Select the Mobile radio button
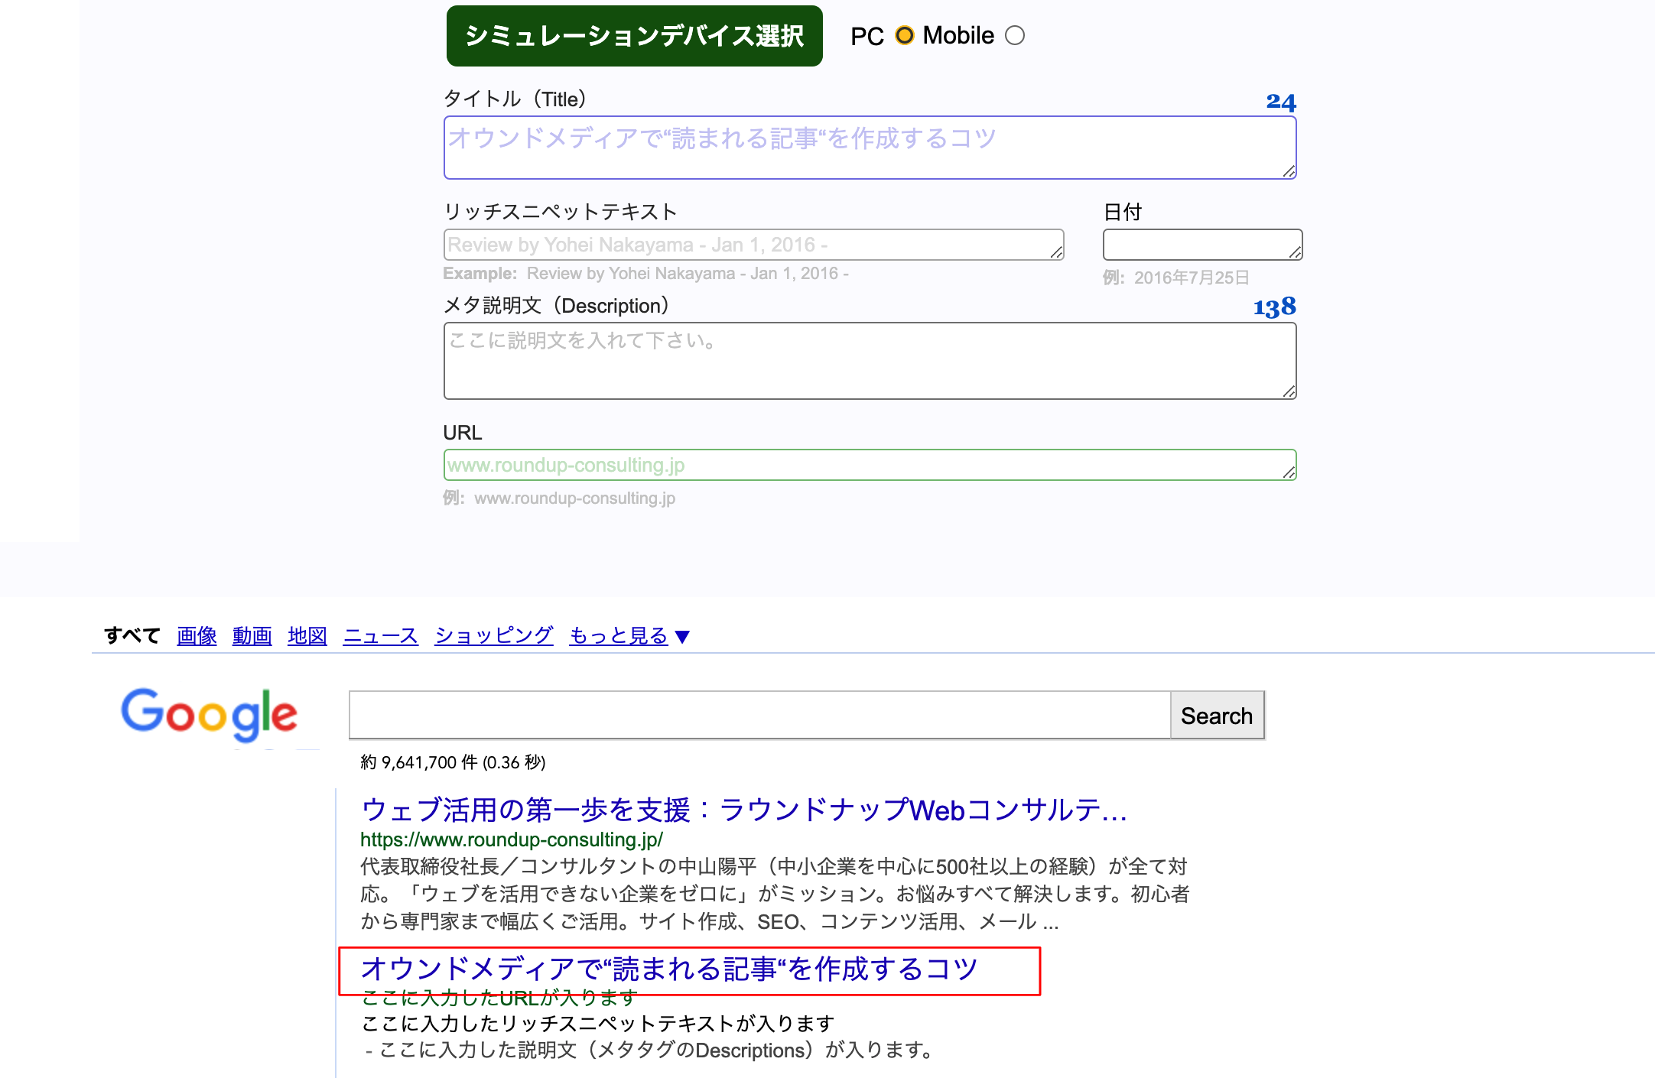1655x1078 pixels. [1015, 35]
